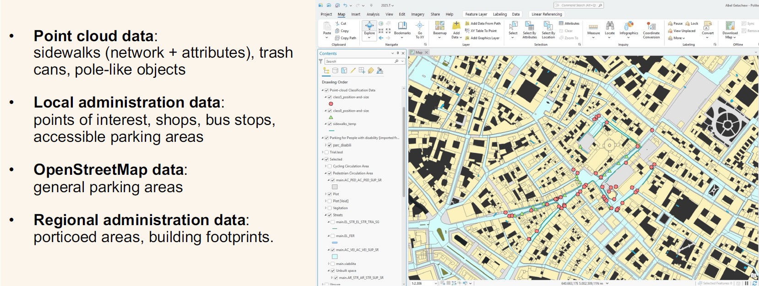
Task: Open Coordinate Conversion tool
Action: click(x=651, y=28)
